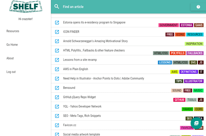Open link icon for YQL Yahoo Developer Network

point(57,107)
